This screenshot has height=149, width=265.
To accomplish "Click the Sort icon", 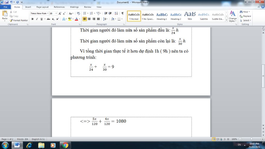I will tap(116, 13).
